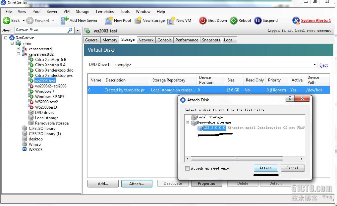The width and height of the screenshot is (337, 206).
Task: Open the System Alerts: 1 link
Action: pyautogui.click(x=316, y=21)
